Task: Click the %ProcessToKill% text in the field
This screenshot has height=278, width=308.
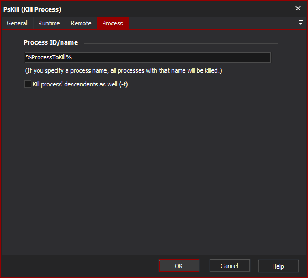Action: [49, 57]
